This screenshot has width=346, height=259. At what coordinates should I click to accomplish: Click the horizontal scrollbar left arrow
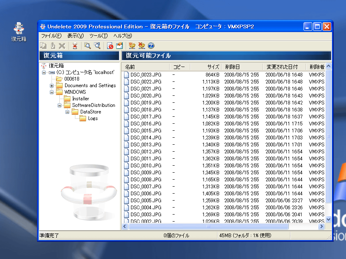tap(125, 226)
